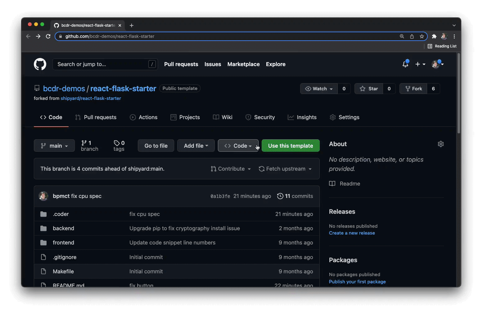This screenshot has height=309, width=483.
Task: Edit About details with gear icon
Action: click(x=441, y=144)
